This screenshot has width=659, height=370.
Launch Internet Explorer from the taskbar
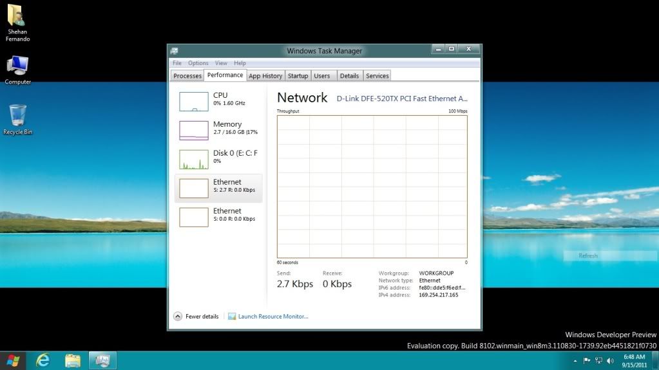(x=43, y=360)
